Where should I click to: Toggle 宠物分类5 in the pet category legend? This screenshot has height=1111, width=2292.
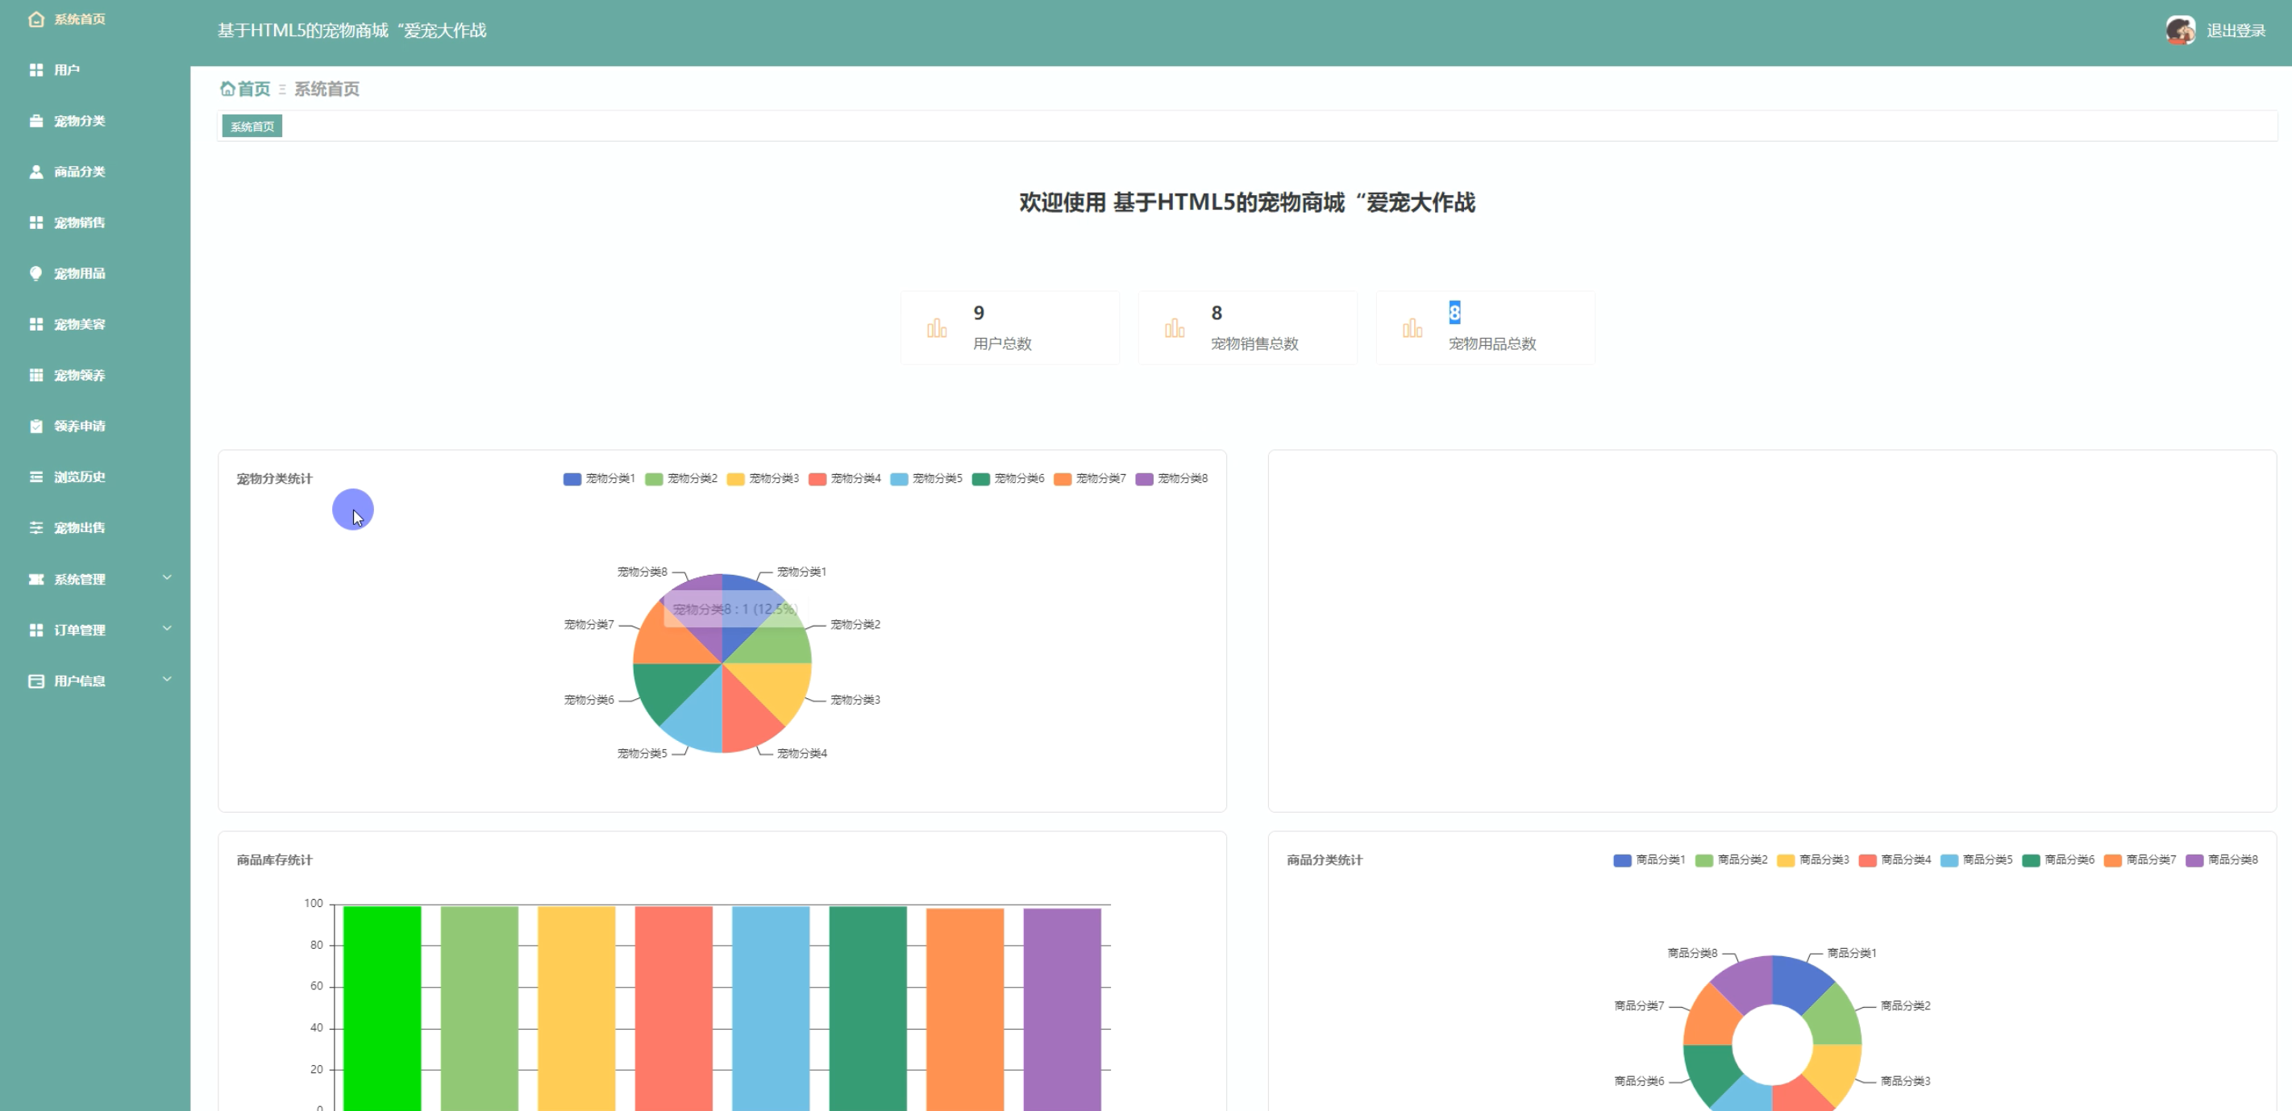926,479
